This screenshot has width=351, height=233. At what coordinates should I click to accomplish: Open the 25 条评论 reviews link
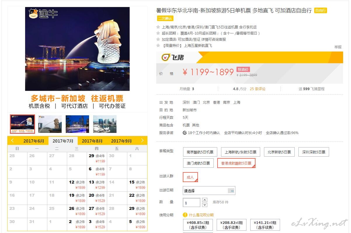tap(258, 89)
